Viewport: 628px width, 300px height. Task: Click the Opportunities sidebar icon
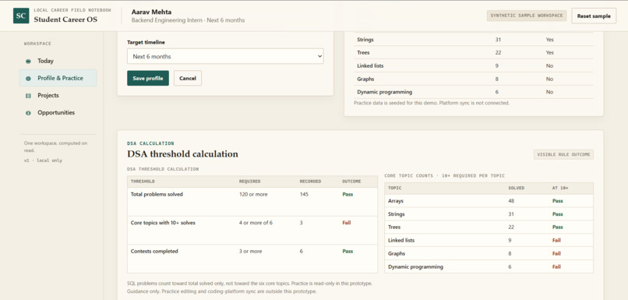click(x=28, y=113)
